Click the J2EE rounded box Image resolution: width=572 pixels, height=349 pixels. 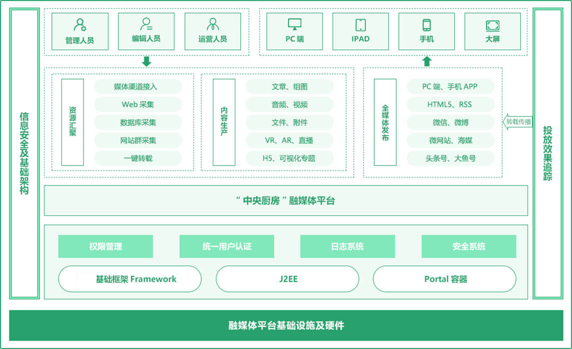click(287, 279)
